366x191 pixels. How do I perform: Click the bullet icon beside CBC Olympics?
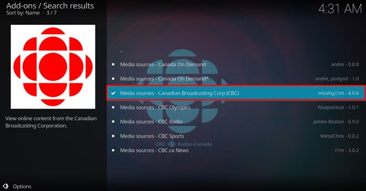tap(113, 108)
